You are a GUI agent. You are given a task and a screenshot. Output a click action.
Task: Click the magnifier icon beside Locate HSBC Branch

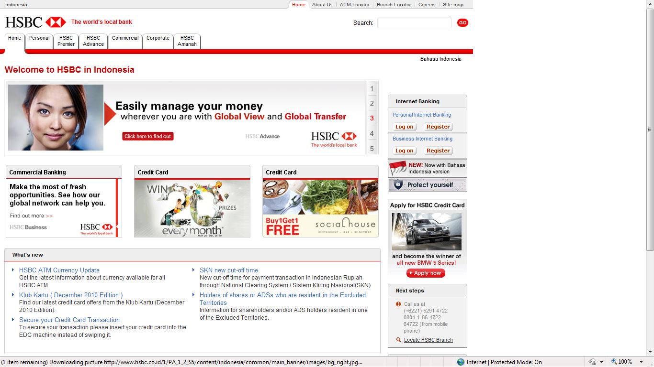(398, 340)
